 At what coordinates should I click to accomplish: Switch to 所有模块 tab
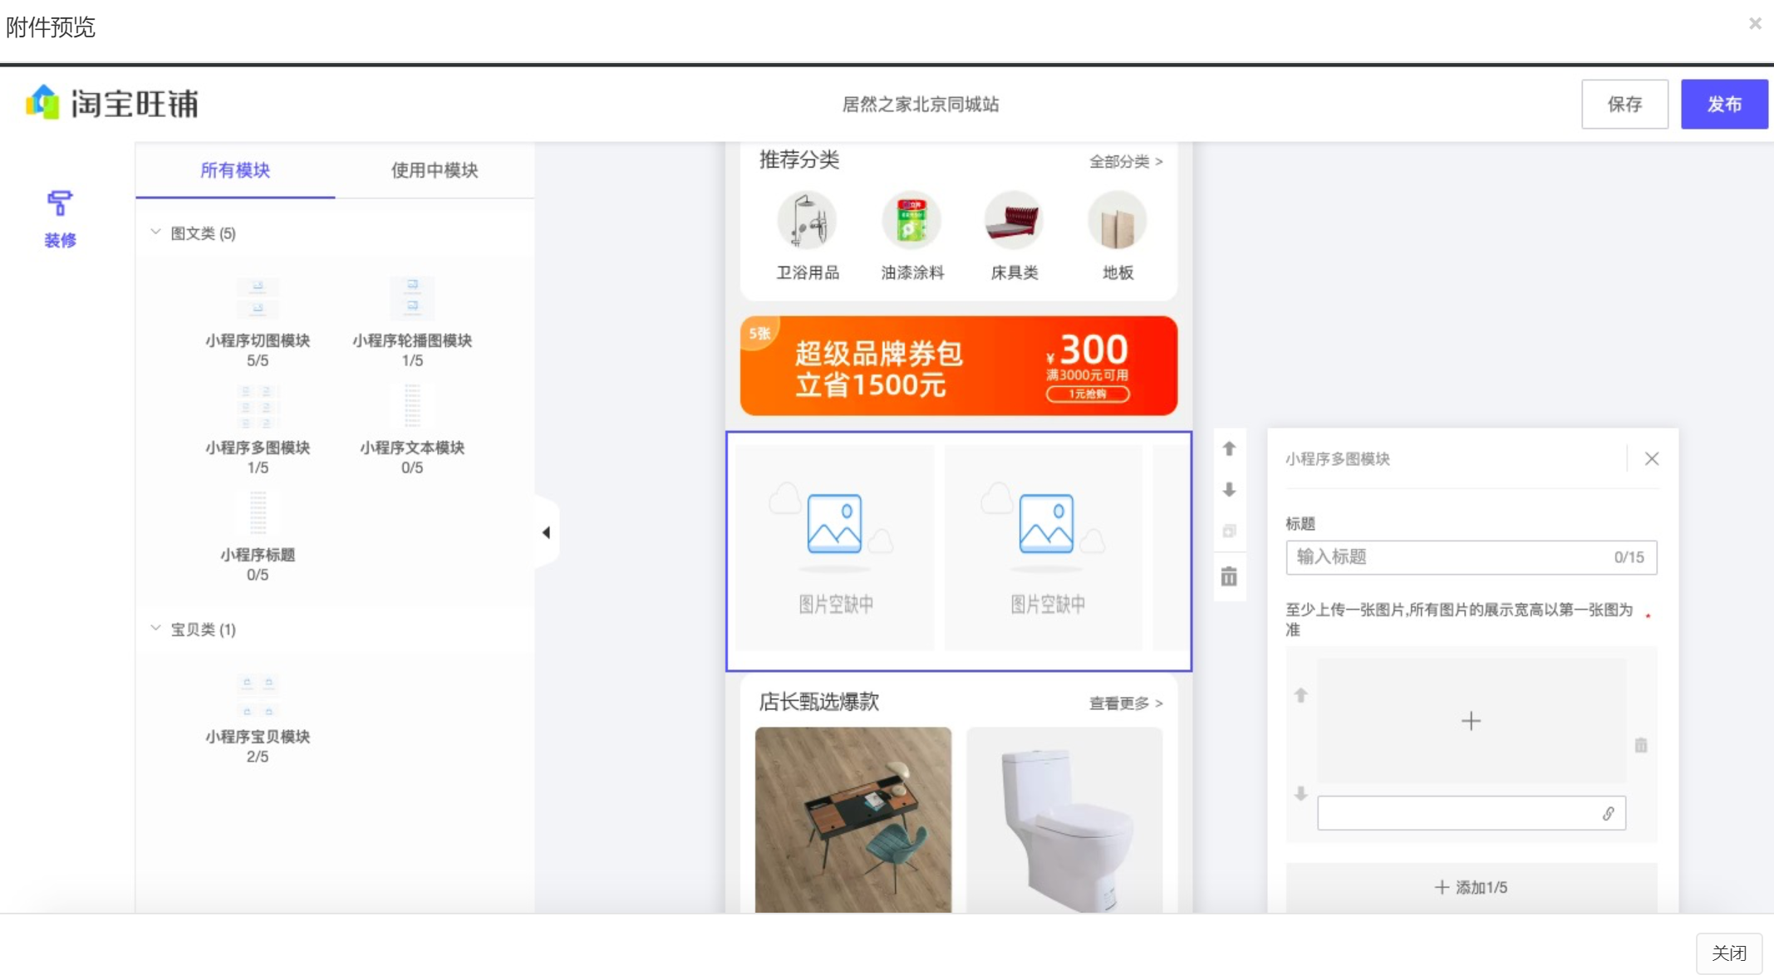tap(235, 170)
